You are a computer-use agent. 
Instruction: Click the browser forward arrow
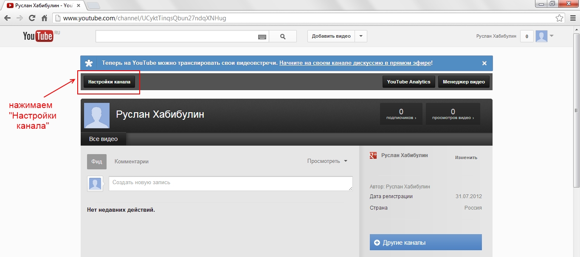point(20,18)
